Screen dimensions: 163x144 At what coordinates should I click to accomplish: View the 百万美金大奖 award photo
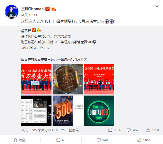click(36, 79)
